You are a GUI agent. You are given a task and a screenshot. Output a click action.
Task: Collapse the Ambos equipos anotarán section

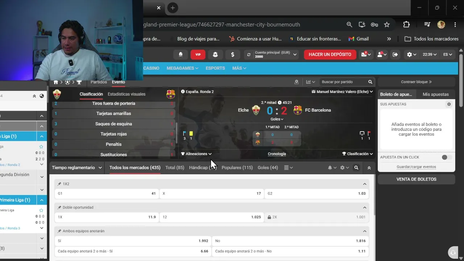click(x=365, y=231)
